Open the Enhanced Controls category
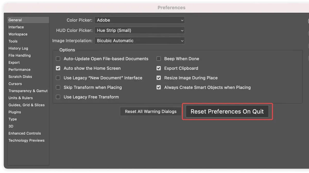This screenshot has height=173, width=309. (28, 134)
